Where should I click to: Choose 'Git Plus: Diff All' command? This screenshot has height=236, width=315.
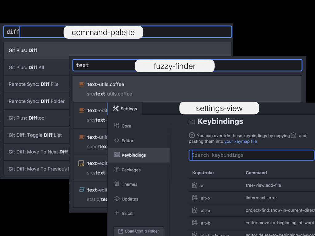click(x=37, y=67)
